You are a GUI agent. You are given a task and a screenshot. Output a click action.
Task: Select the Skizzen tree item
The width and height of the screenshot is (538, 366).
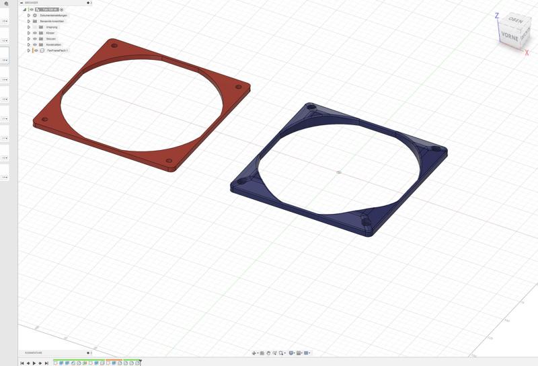(51, 39)
